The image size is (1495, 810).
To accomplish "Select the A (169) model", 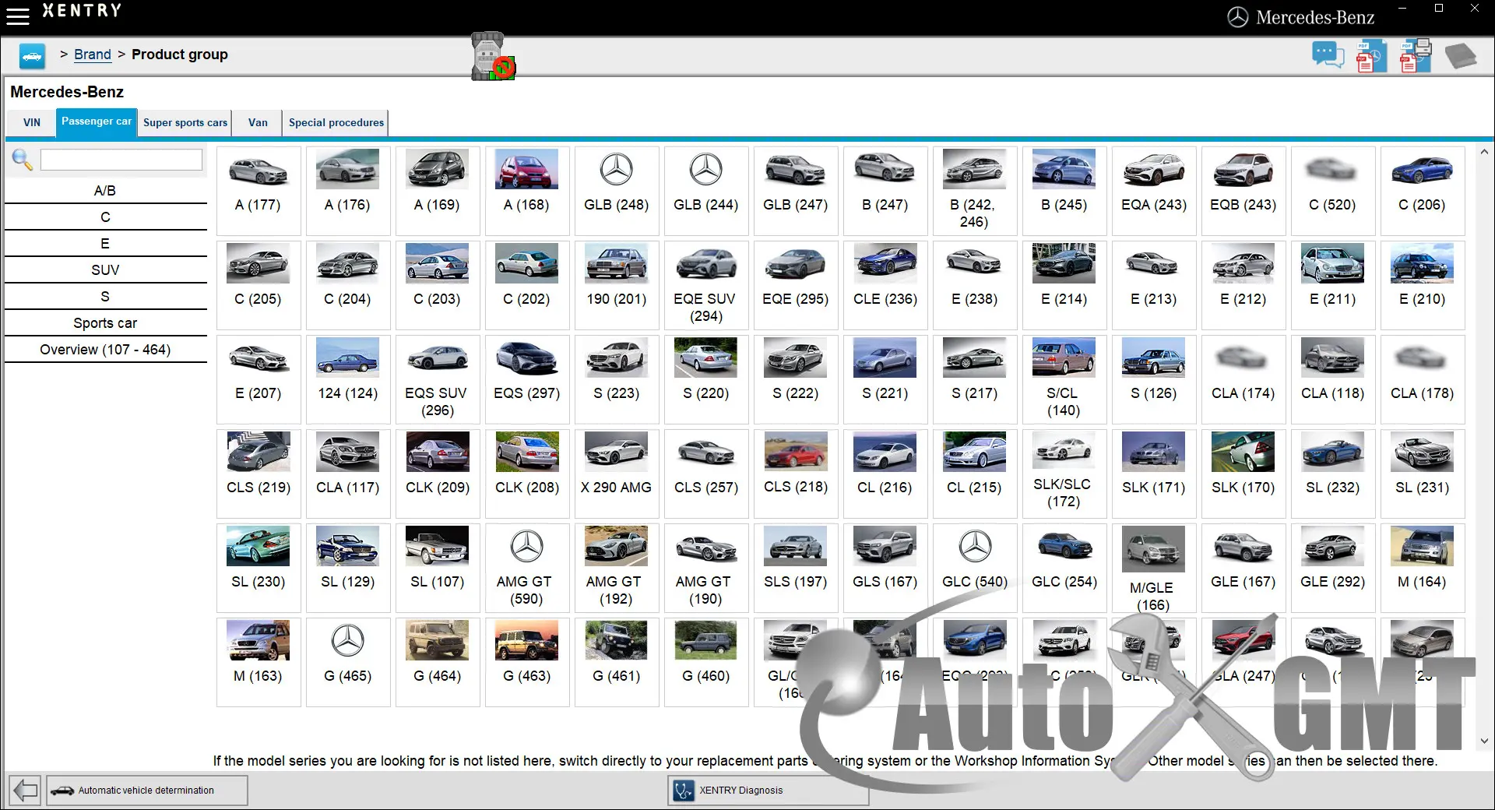I will (x=438, y=191).
